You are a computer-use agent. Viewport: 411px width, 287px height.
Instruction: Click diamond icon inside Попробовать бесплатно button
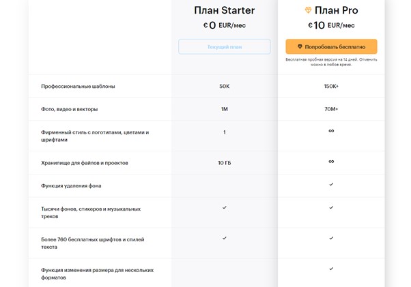(x=300, y=46)
